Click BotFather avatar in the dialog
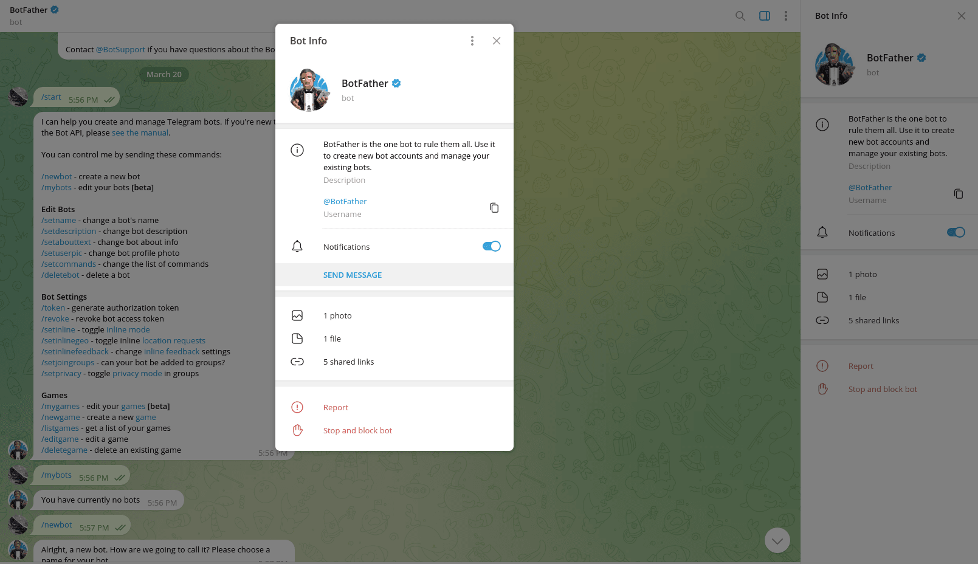 [310, 90]
